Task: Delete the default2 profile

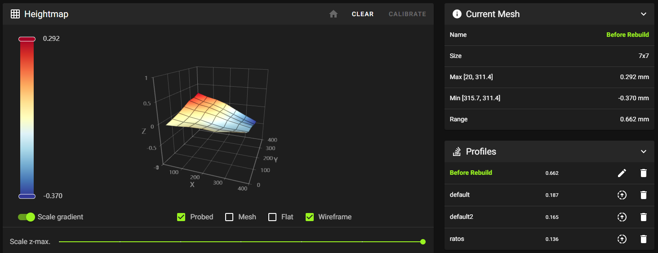Action: point(644,217)
